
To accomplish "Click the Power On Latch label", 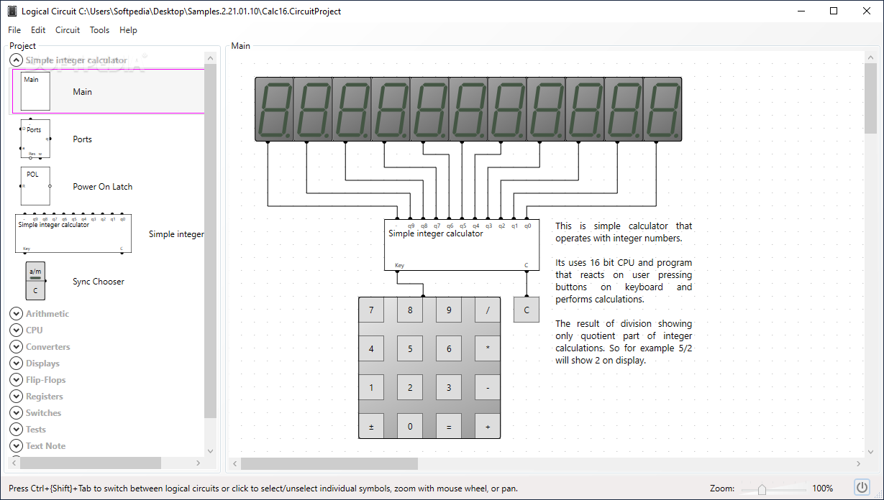I will (103, 187).
